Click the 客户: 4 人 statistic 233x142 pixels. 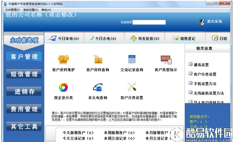pos(199,122)
